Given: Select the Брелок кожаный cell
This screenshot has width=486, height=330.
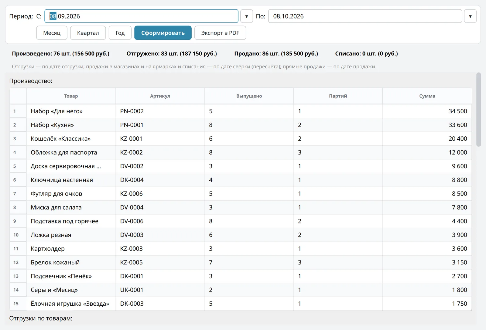Looking at the screenshot, I should (x=71, y=262).
